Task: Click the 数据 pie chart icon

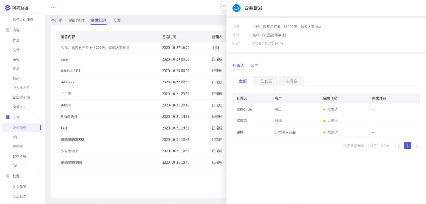Action: (x=8, y=176)
